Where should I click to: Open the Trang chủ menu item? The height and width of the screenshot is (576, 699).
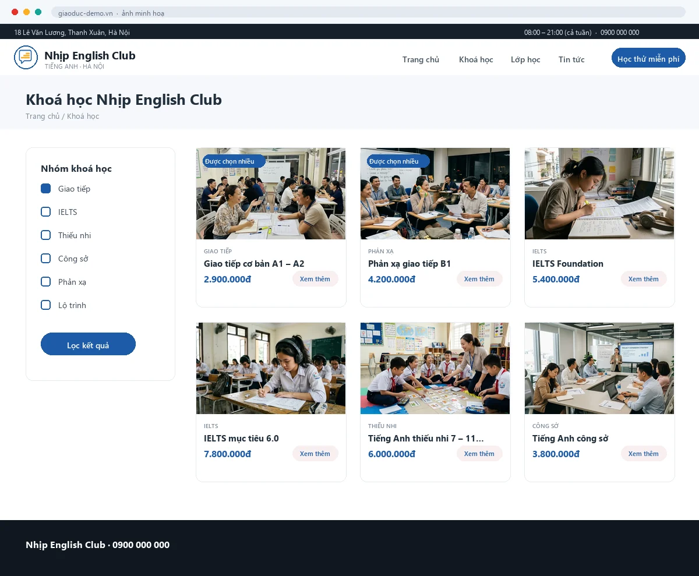421,59
